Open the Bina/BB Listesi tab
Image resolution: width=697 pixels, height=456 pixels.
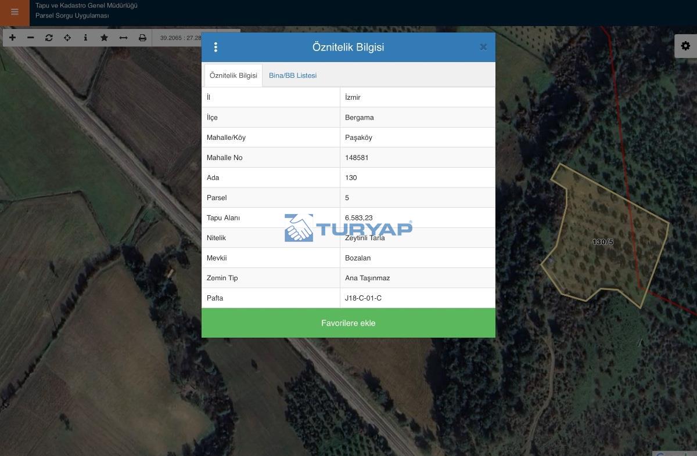(293, 75)
